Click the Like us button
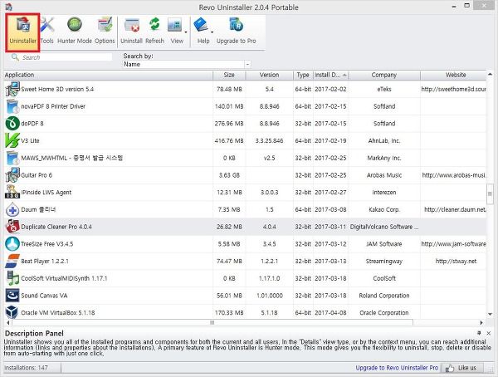 [x=462, y=368]
